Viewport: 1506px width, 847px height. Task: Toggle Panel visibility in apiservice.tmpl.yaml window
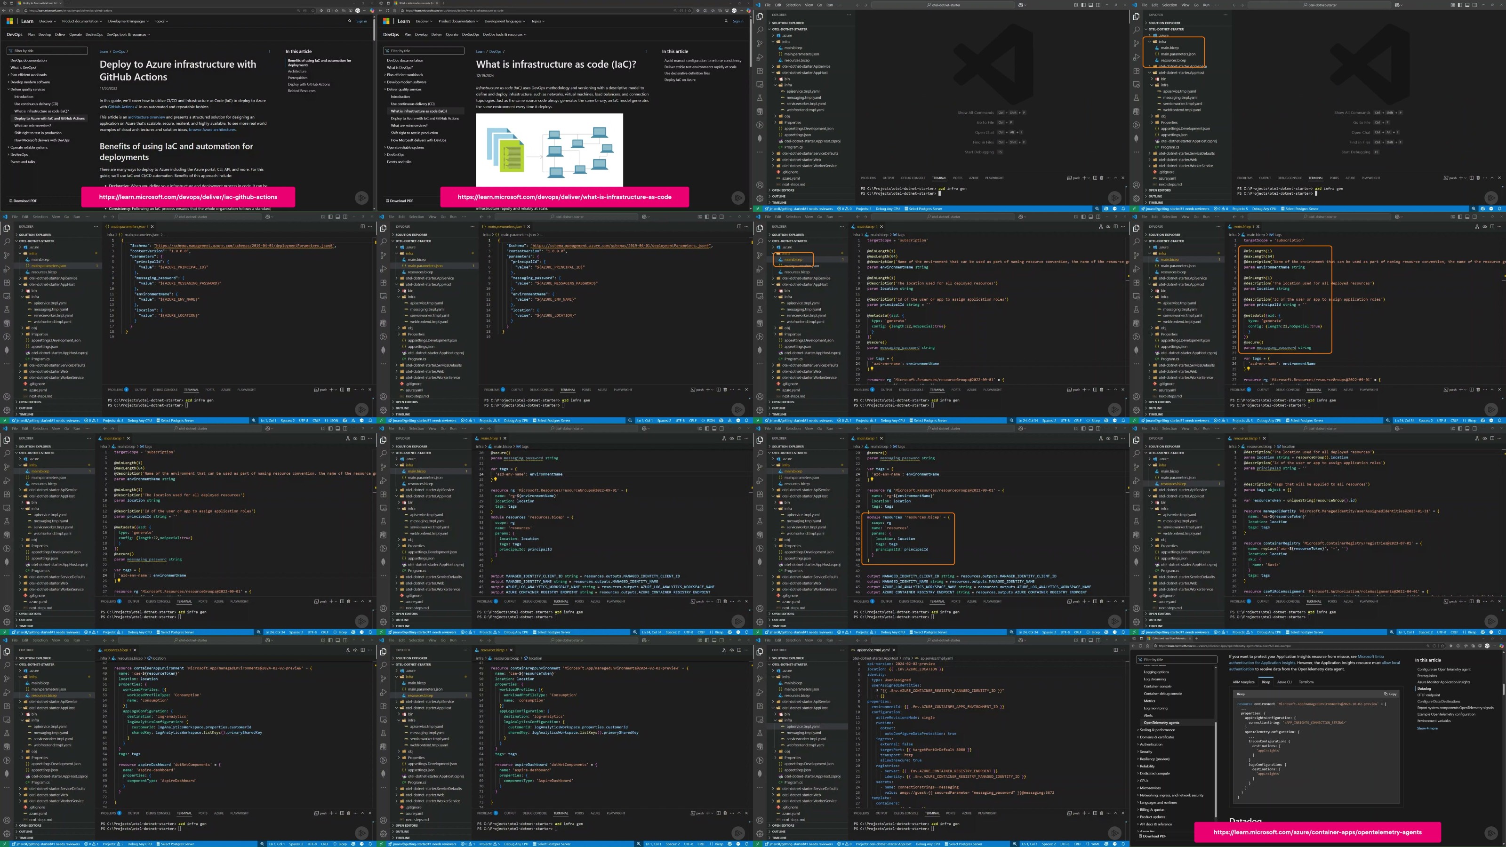(x=1090, y=640)
